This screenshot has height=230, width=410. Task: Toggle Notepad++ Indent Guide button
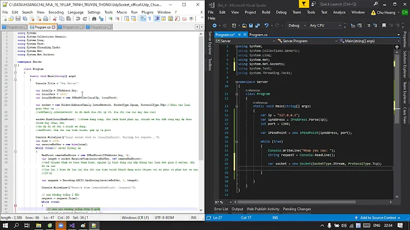pos(157,19)
